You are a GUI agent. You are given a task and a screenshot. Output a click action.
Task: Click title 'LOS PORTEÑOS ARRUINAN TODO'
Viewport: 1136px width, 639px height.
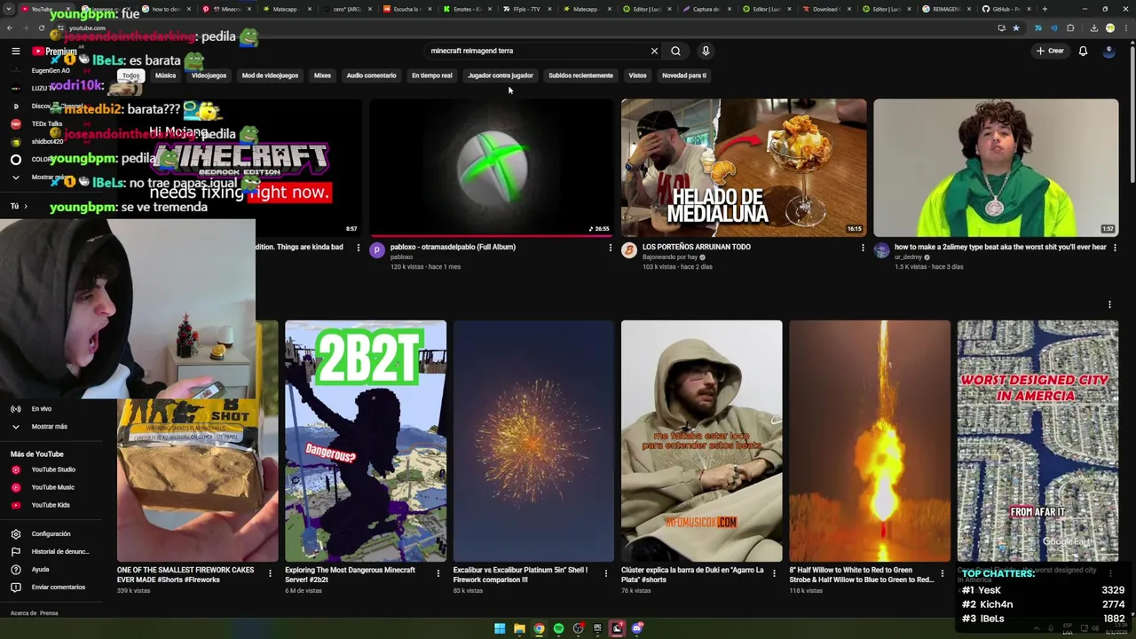(697, 247)
